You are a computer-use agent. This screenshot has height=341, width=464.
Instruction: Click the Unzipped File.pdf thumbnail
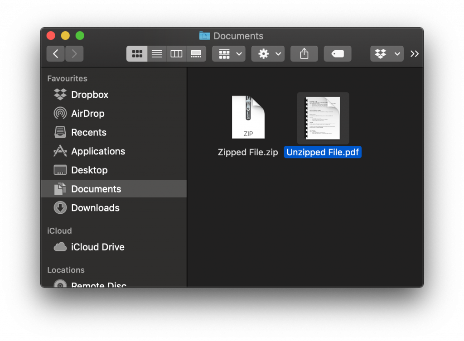pos(323,118)
